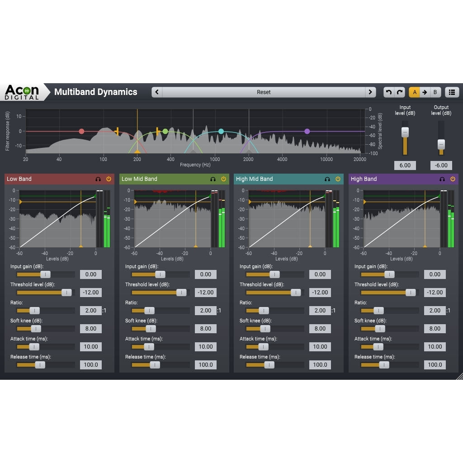
Task: Click the undo arrow icon
Action: (388, 92)
